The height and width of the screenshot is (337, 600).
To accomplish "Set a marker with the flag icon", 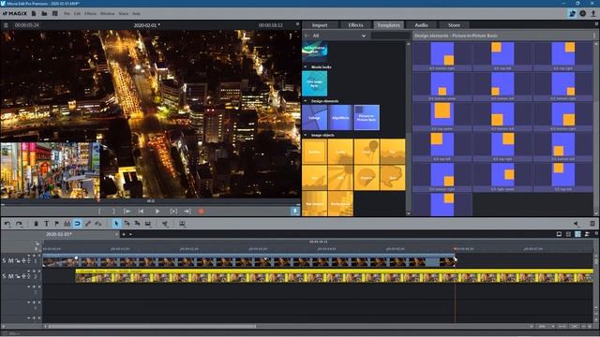I will coord(56,224).
